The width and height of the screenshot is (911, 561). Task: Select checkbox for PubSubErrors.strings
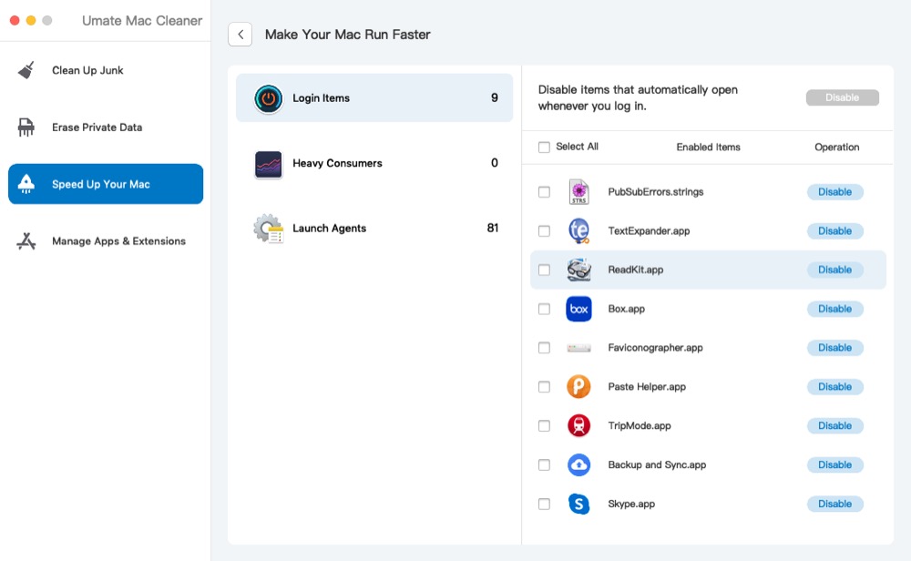(544, 192)
